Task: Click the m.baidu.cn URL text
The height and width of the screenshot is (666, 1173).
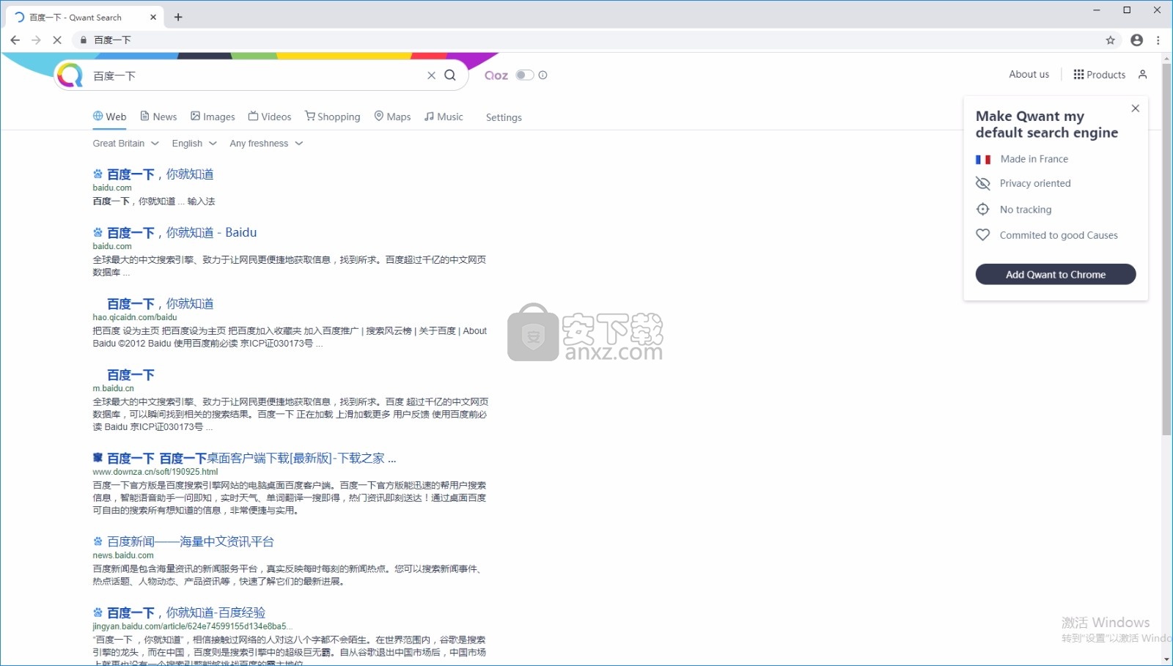Action: click(x=114, y=388)
